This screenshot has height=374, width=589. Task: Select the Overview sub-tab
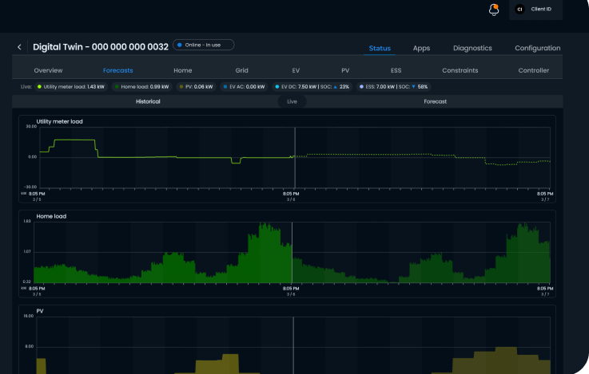[x=48, y=70]
